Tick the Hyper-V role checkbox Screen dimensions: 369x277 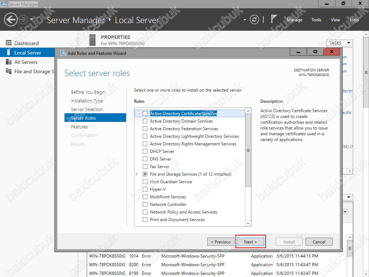tap(145, 189)
